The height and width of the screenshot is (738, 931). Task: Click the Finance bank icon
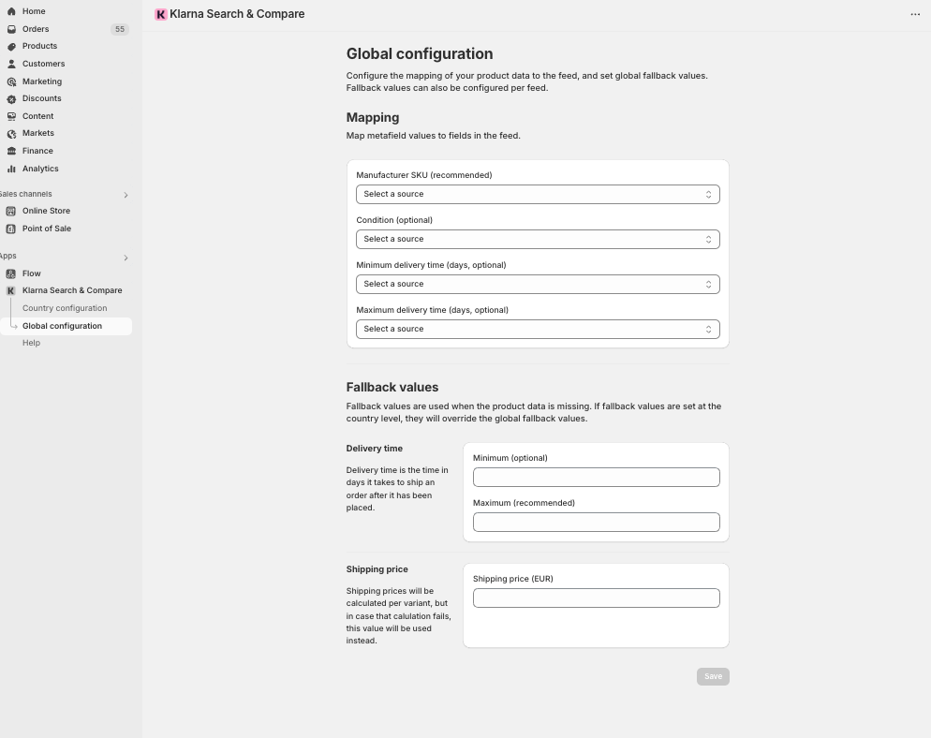[x=11, y=151]
